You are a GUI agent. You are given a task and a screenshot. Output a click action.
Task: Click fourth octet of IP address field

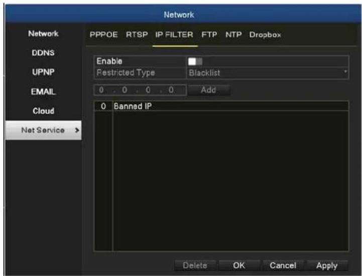[x=171, y=90]
